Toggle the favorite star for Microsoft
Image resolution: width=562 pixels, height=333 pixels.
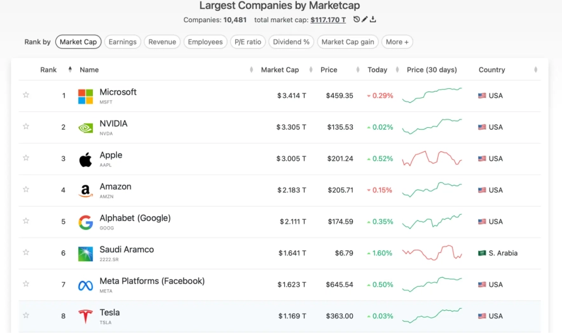26,95
